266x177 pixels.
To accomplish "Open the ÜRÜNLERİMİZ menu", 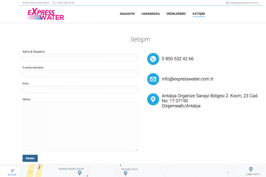I will (x=176, y=14).
